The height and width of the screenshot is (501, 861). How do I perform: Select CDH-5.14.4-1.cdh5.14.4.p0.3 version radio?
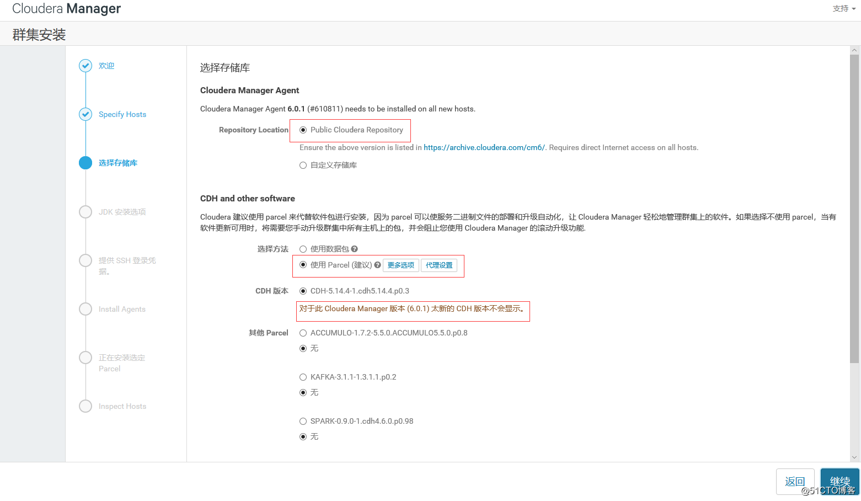pyautogui.click(x=303, y=291)
